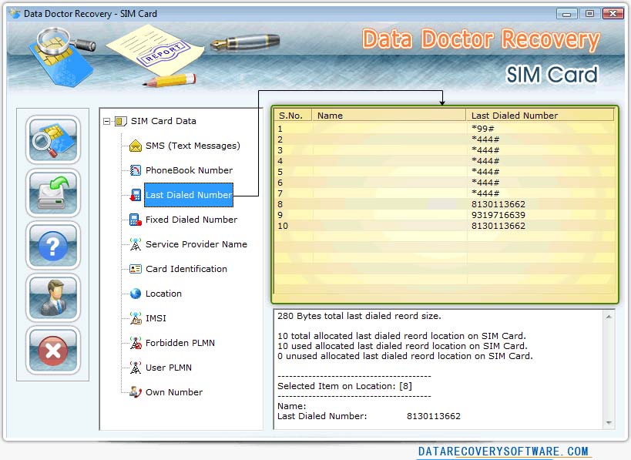This screenshot has height=460, width=631.
Task: Select row 10 in dialed list
Action: pyautogui.click(x=445, y=226)
